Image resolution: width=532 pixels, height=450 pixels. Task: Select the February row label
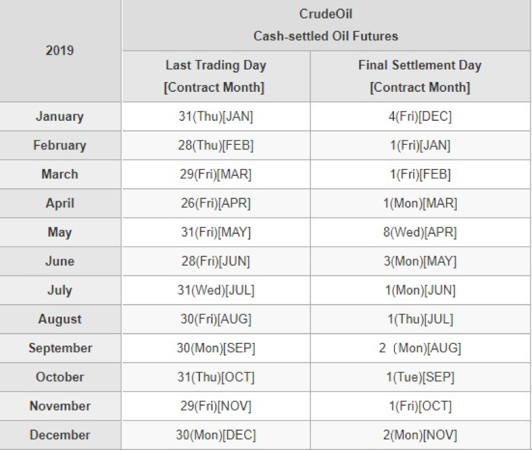pos(60,145)
